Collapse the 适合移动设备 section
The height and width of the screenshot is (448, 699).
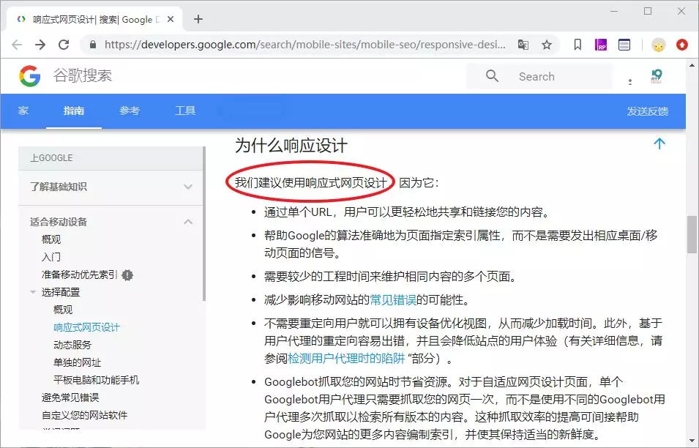[x=188, y=222]
